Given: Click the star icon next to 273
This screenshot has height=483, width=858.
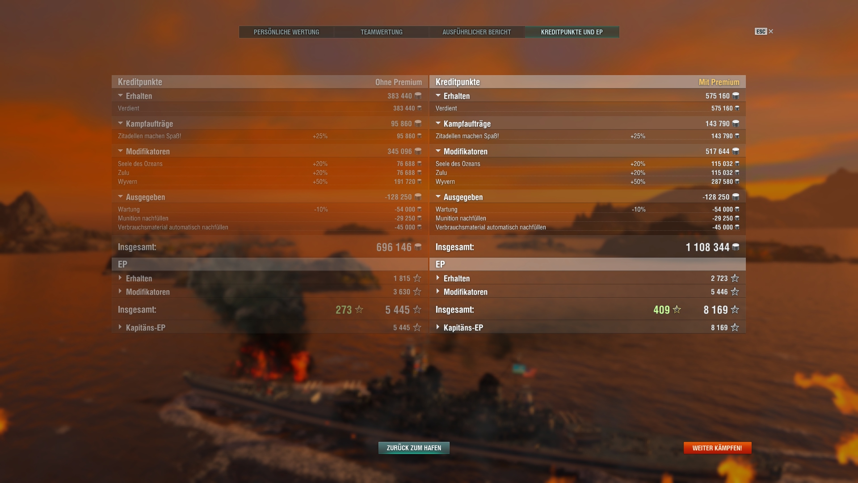Looking at the screenshot, I should click(359, 309).
